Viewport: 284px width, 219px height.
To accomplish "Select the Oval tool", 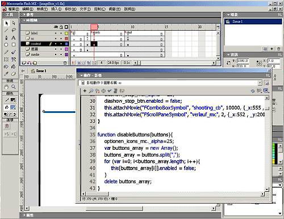I will tap(6, 45).
